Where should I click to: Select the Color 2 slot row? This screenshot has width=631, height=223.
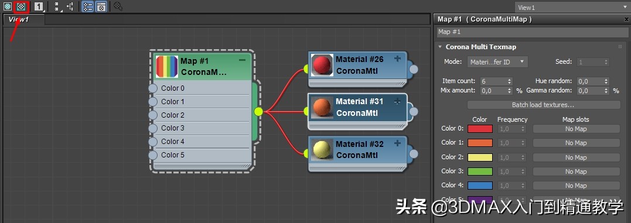pos(202,115)
